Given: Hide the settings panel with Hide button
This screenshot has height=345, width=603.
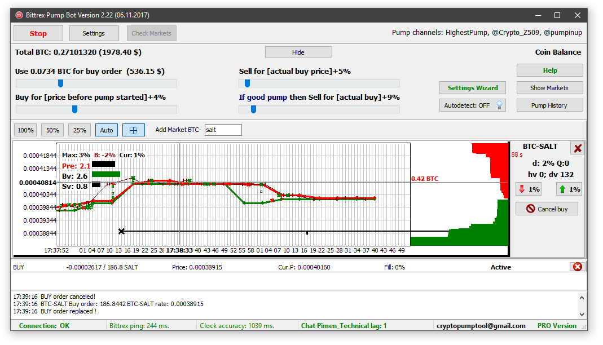Looking at the screenshot, I should (x=298, y=52).
